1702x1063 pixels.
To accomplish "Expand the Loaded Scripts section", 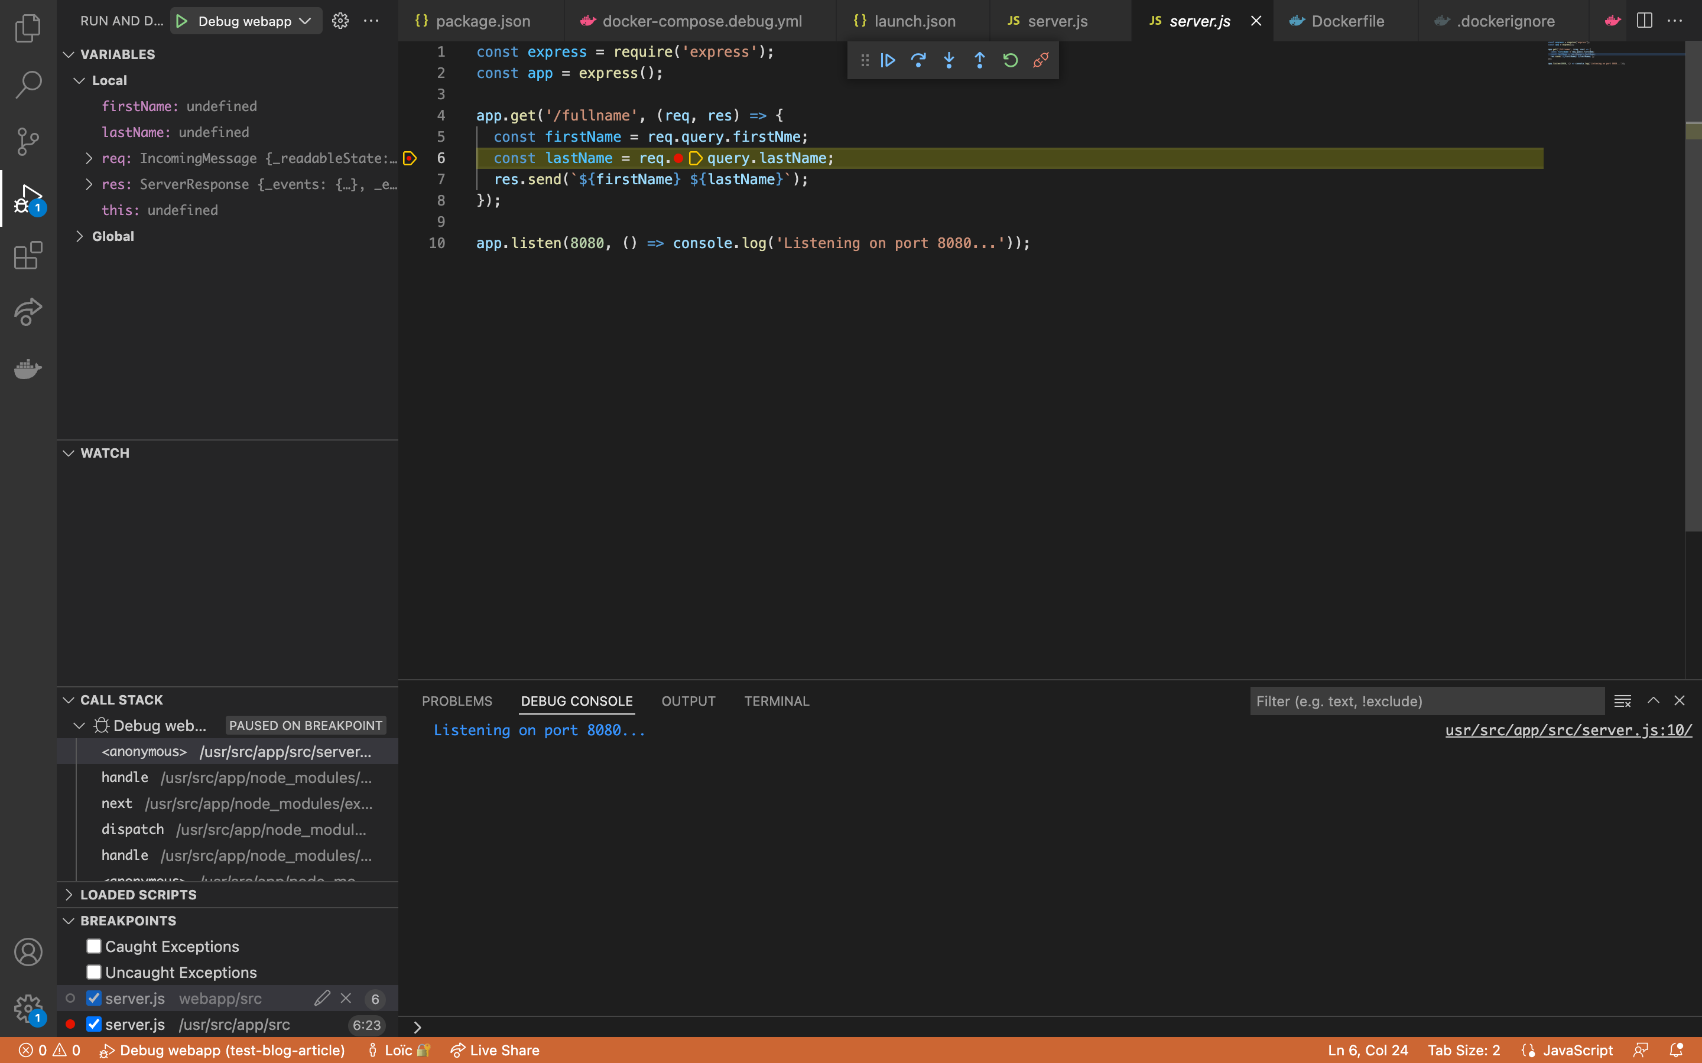I will [68, 894].
